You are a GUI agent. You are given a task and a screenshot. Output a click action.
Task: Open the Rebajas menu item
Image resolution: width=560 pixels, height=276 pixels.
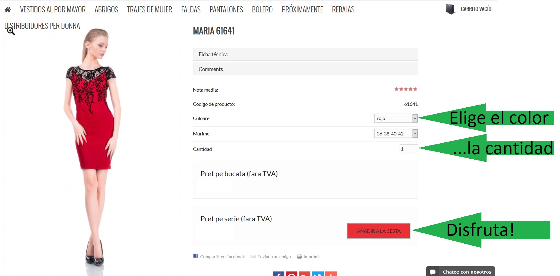coord(343,10)
